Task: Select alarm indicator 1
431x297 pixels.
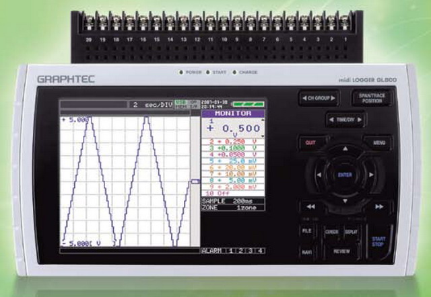Action: 231,251
